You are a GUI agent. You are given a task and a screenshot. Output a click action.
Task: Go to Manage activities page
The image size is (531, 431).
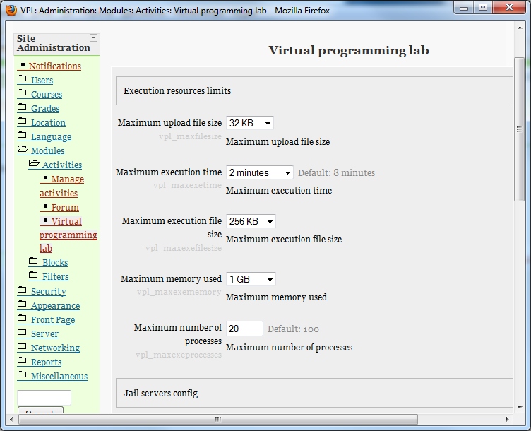(61, 186)
